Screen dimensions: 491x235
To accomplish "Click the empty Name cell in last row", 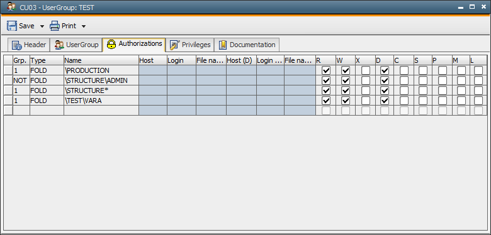I will click(101, 111).
